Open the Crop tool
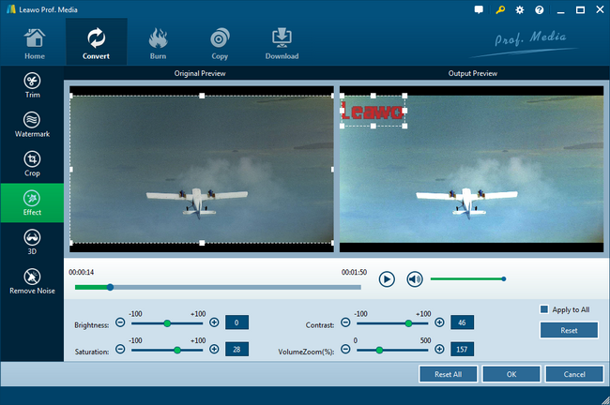 tap(32, 164)
